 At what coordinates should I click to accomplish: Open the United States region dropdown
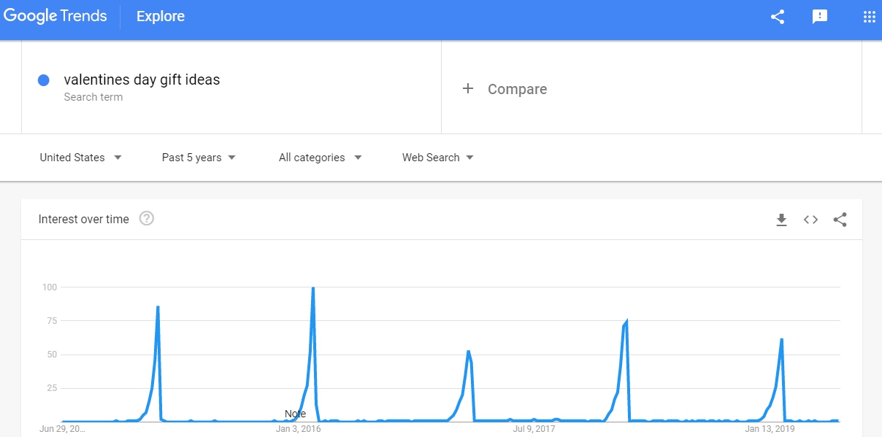[80, 158]
